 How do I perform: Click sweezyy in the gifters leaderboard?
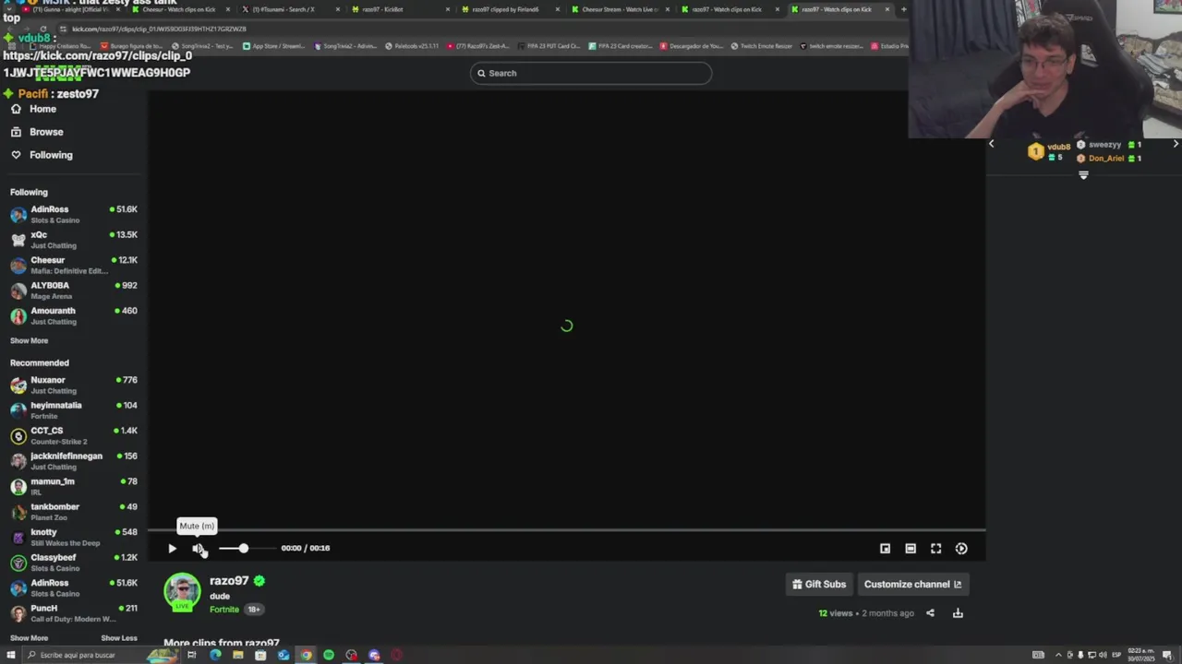(1104, 145)
